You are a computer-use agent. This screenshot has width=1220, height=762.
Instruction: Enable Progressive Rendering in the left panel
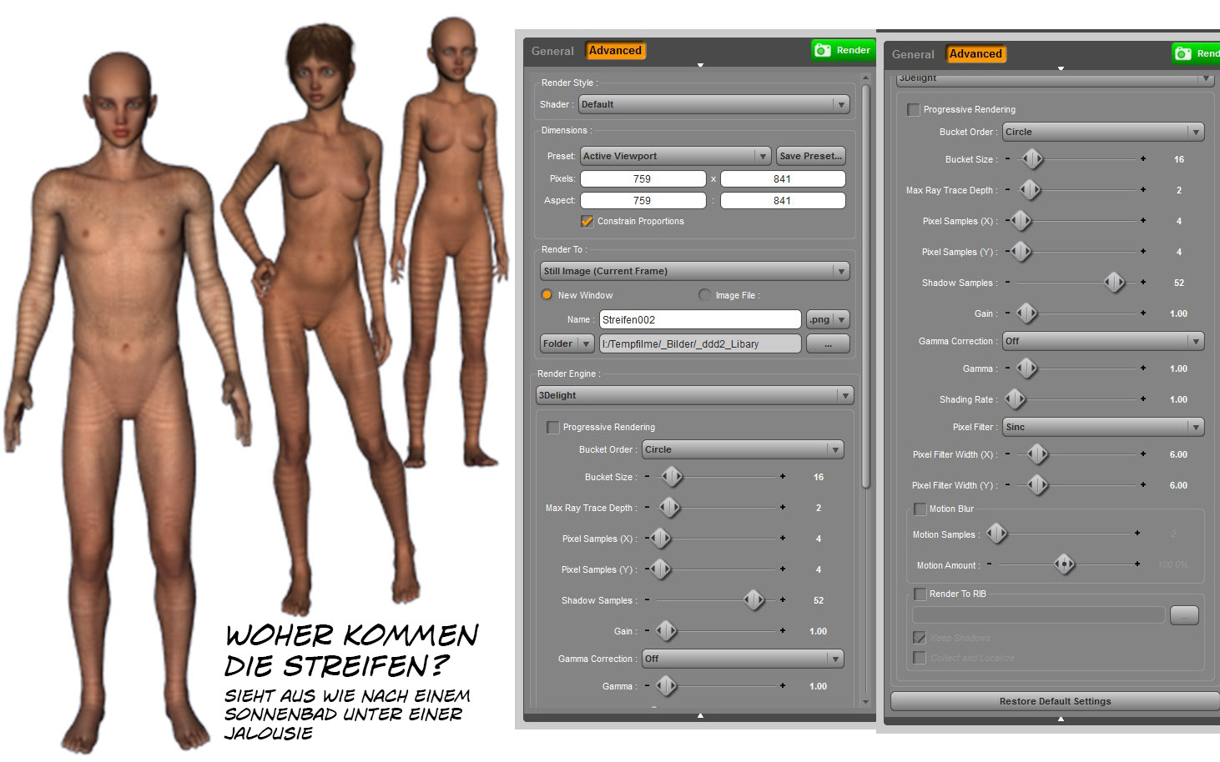[552, 427]
